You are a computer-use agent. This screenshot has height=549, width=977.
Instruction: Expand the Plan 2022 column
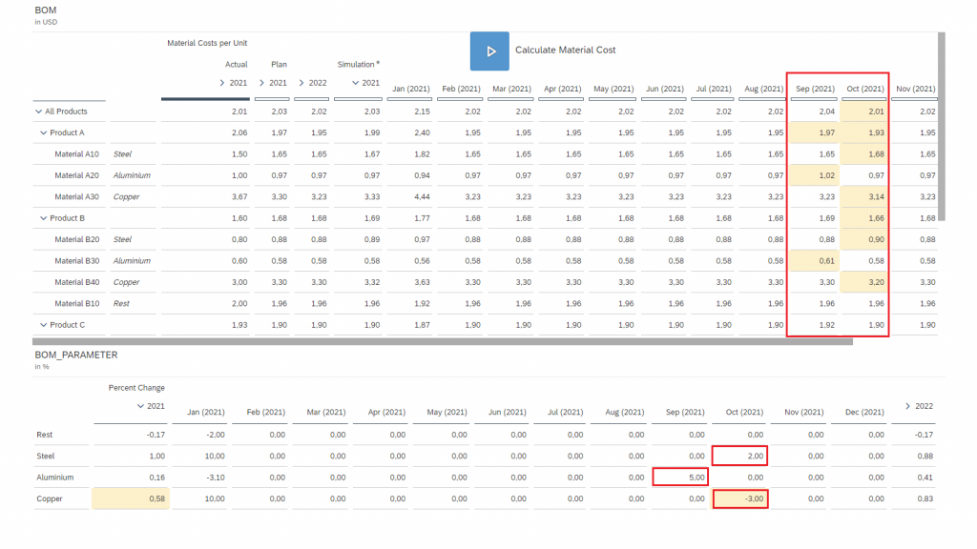click(301, 83)
